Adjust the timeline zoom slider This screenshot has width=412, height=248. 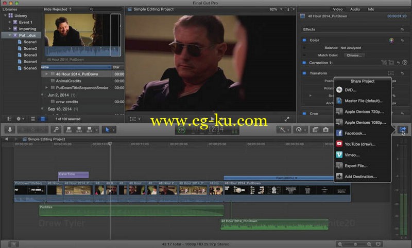click(x=355, y=244)
